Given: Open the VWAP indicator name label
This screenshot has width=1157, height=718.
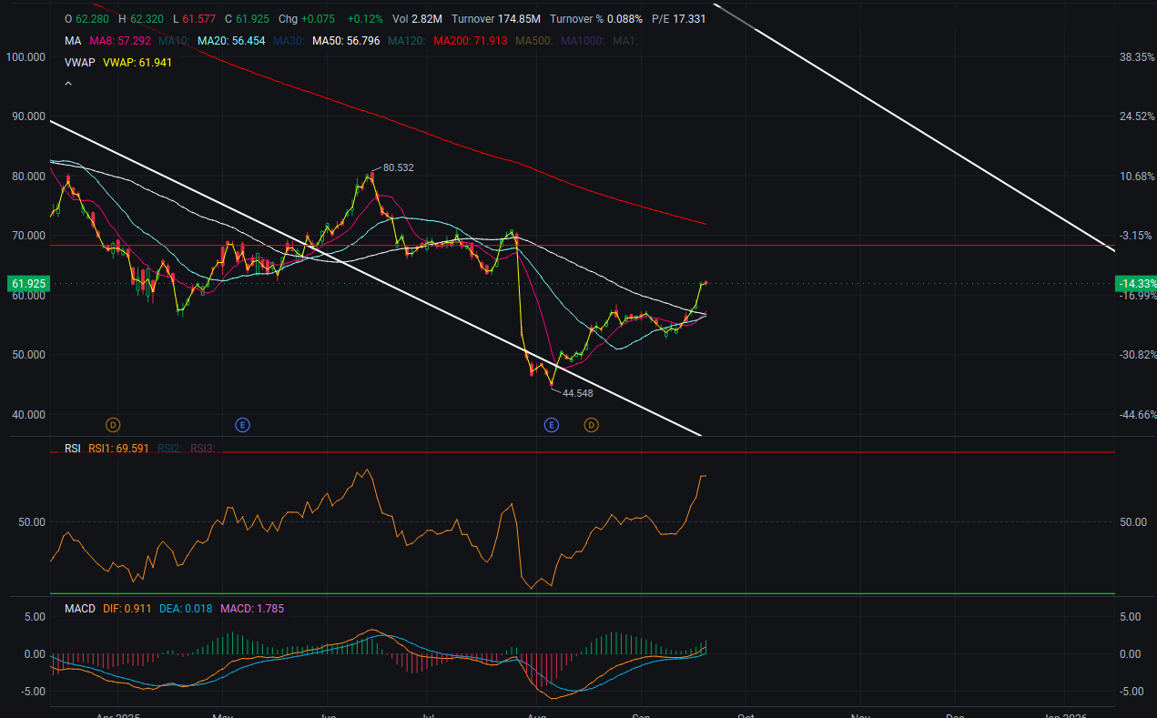Looking at the screenshot, I should 80,63.
